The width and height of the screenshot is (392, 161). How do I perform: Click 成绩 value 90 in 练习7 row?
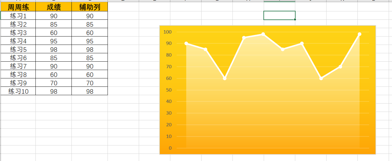(x=54, y=66)
